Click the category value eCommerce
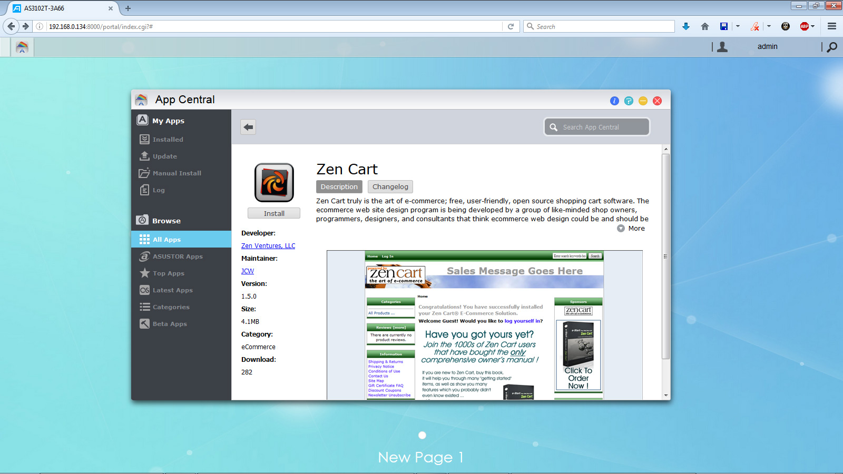 pos(258,347)
